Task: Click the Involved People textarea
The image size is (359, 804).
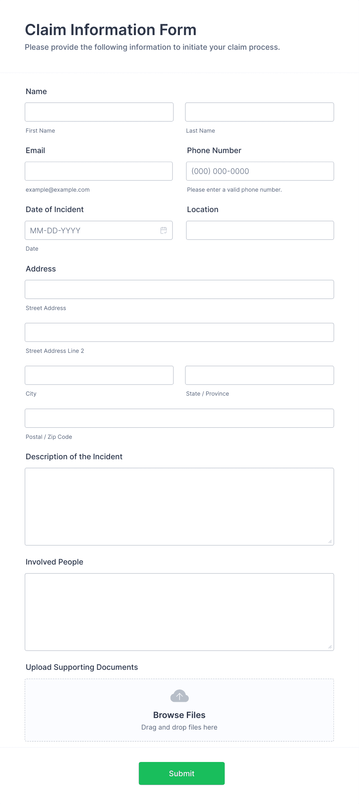Action: [x=179, y=611]
